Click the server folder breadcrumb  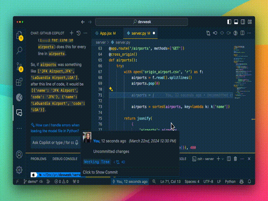point(100,42)
